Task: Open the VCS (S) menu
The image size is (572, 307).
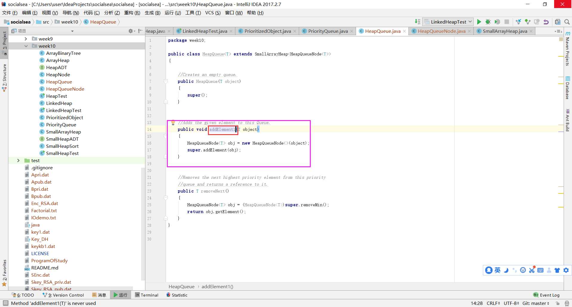Action: click(213, 13)
